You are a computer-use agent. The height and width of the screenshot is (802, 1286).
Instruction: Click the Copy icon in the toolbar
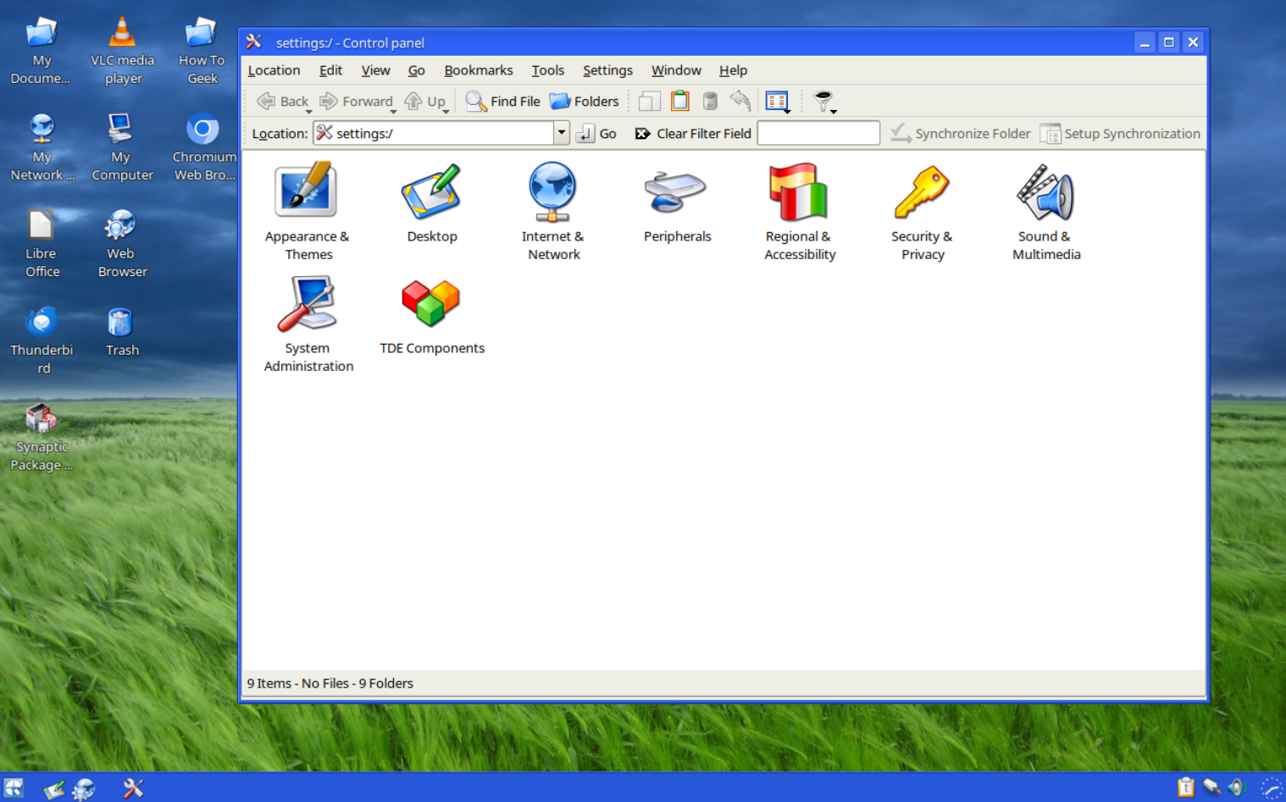point(649,101)
